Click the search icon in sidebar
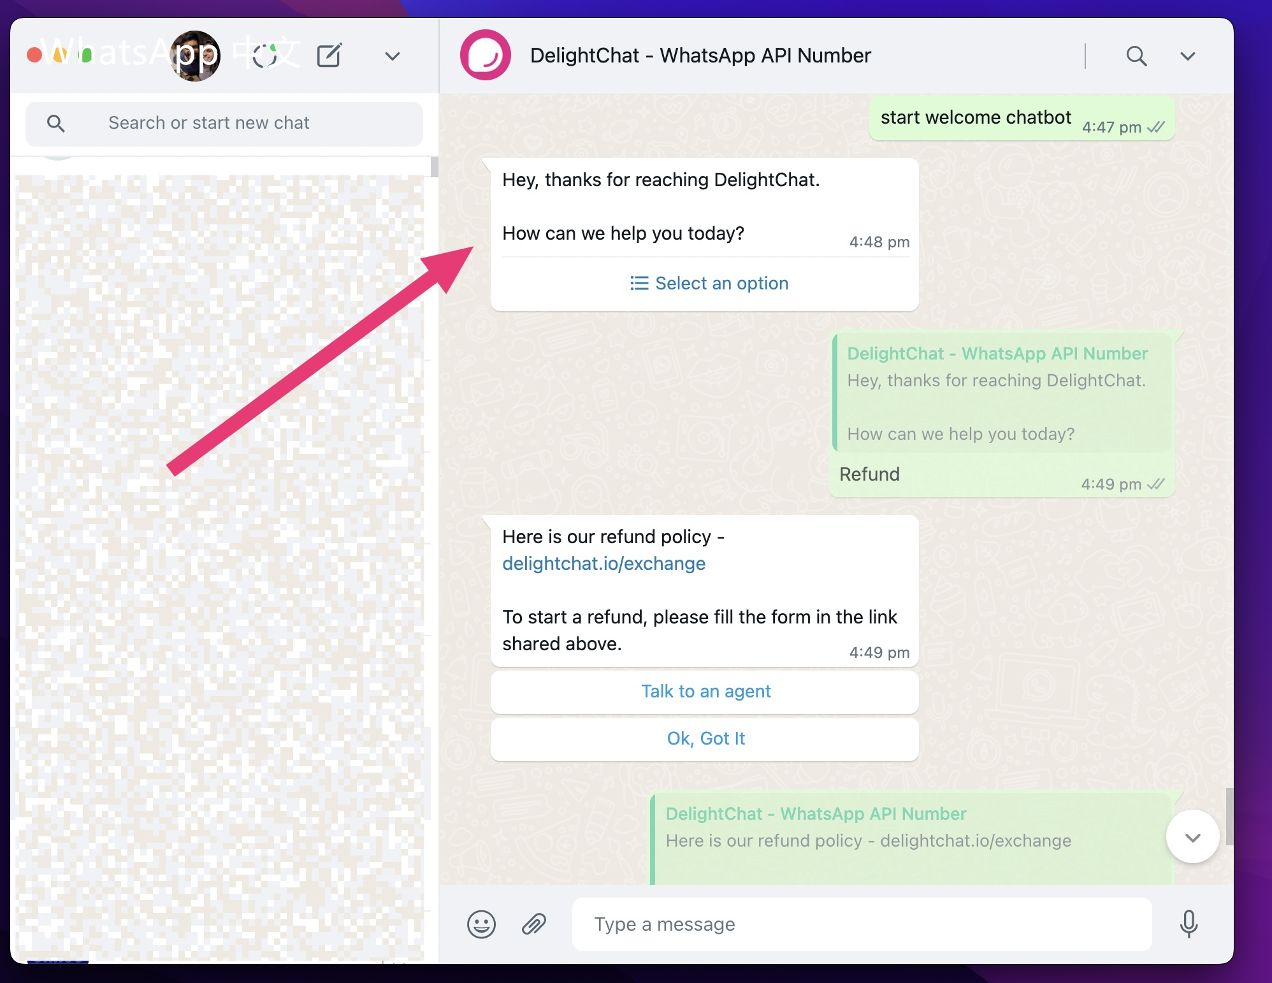 pos(55,123)
